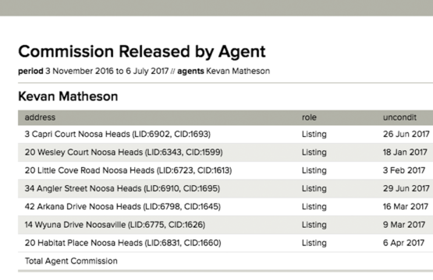Click the 9 Mar 2017 date cell
This screenshot has width=433, height=280.
tap(404, 225)
